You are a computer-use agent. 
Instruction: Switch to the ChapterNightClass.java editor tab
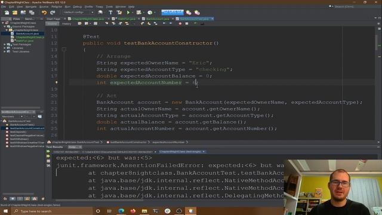pos(88,19)
